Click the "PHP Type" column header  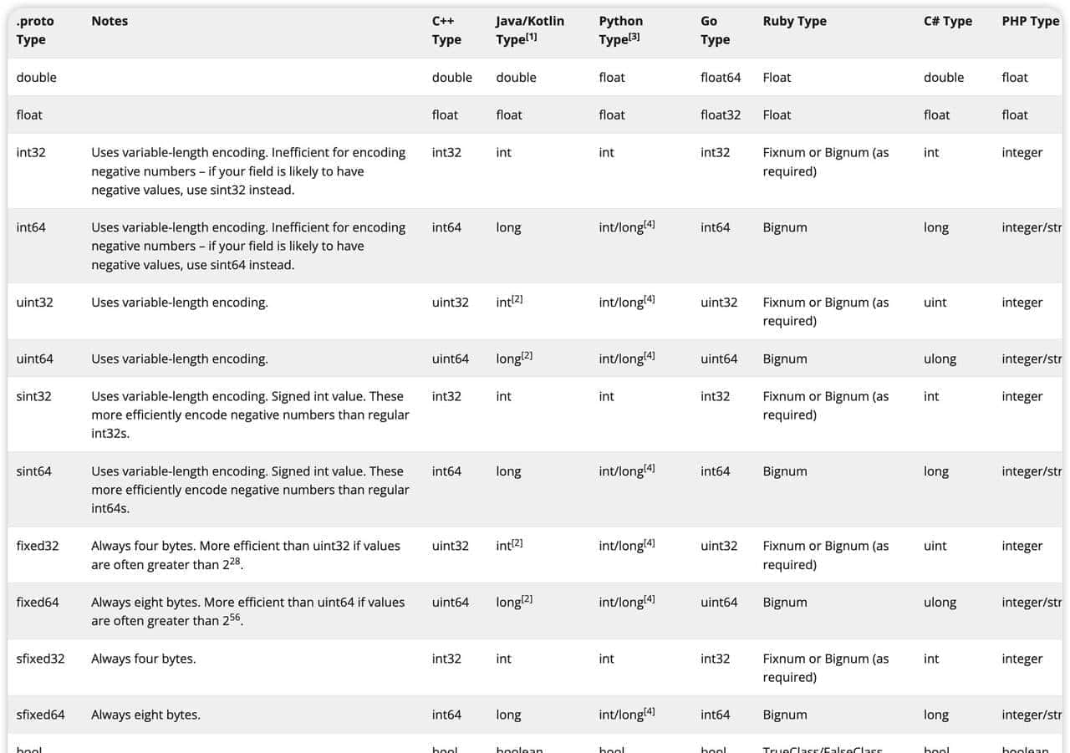pos(1030,21)
